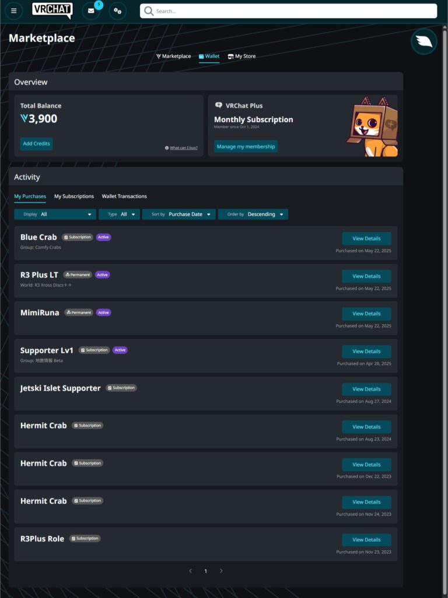This screenshot has height=598, width=448.
Task: Open the settings gears icon
Action: [118, 11]
